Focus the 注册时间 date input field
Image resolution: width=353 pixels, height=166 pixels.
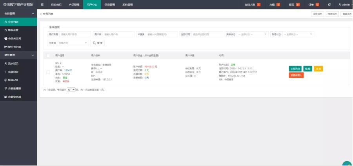coord(207,34)
